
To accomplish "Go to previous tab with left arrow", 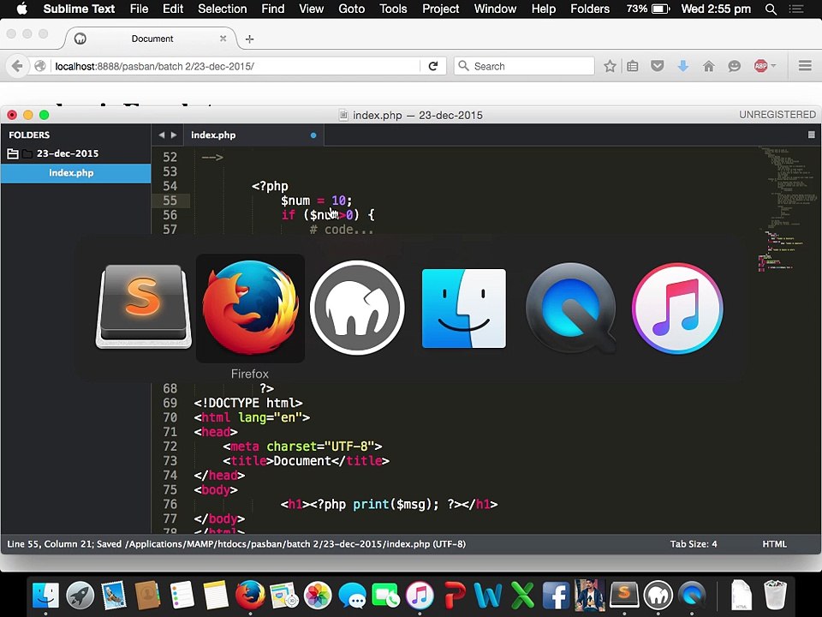I will coord(161,135).
